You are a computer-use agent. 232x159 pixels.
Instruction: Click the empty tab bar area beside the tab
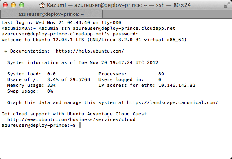tap(167, 14)
